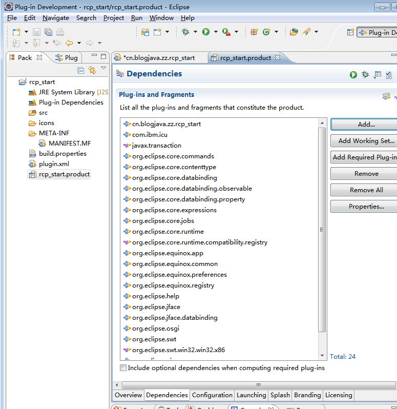
Task: Click the Validate product icon in Dependencies header
Action: coord(389,75)
